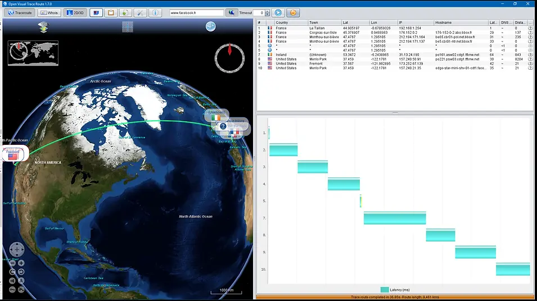537x301 pixels.
Task: Click the host field containing www.facebook.fr
Action: point(197,13)
